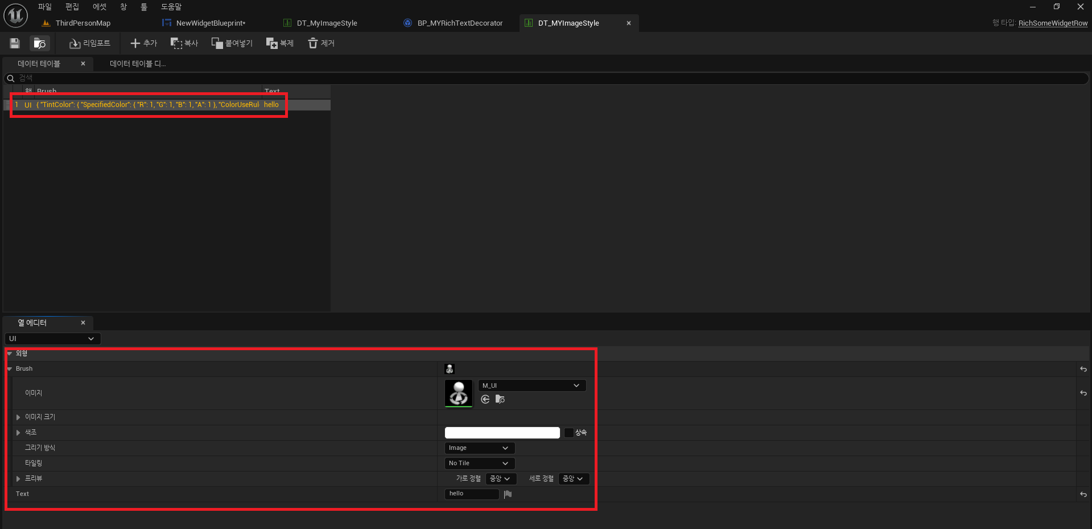Use selected asset from Content Browser
Image resolution: width=1092 pixels, height=529 pixels.
[x=485, y=399]
